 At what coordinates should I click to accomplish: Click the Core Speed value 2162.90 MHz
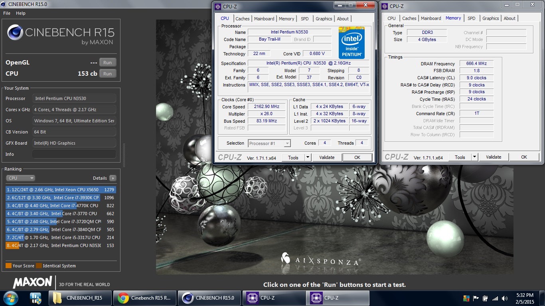266,107
